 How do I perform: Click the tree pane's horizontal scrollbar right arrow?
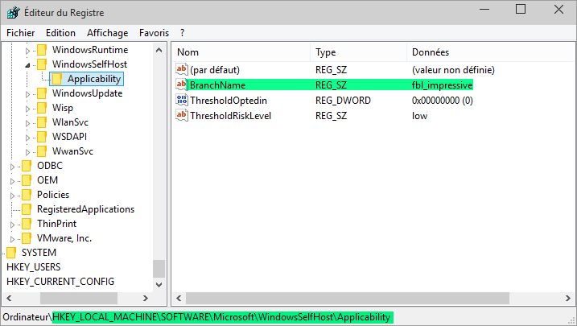click(x=146, y=298)
